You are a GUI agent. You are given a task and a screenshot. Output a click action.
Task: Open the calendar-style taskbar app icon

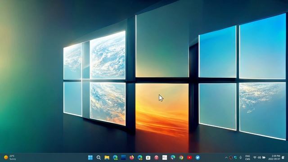[x=148, y=157]
